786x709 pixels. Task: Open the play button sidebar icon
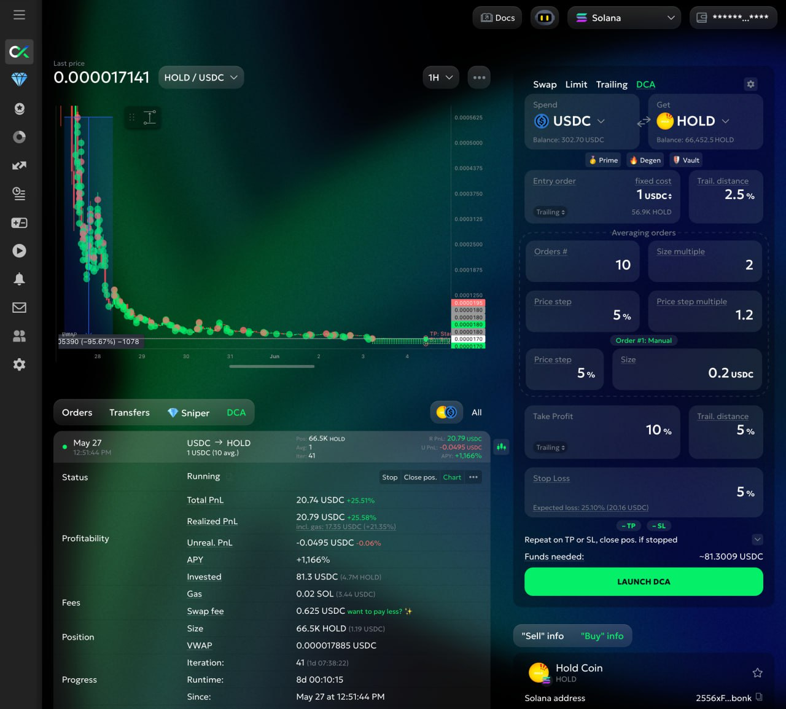click(x=19, y=251)
